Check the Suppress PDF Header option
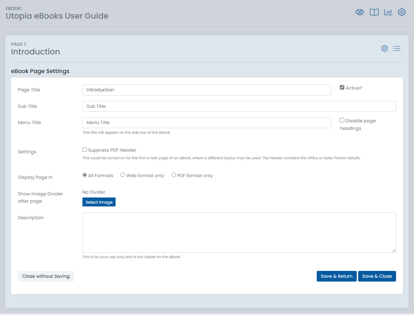This screenshot has height=315, width=414. [x=85, y=150]
